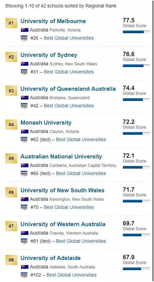Click the 69.7 global score bar
This screenshot has height=282, width=154.
pos(136,235)
